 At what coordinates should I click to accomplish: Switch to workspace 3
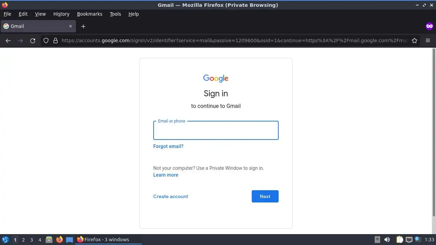[31, 240]
